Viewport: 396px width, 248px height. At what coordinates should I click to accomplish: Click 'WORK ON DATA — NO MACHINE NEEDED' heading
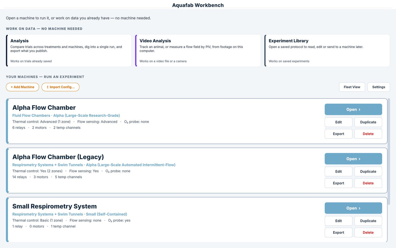click(x=44, y=29)
